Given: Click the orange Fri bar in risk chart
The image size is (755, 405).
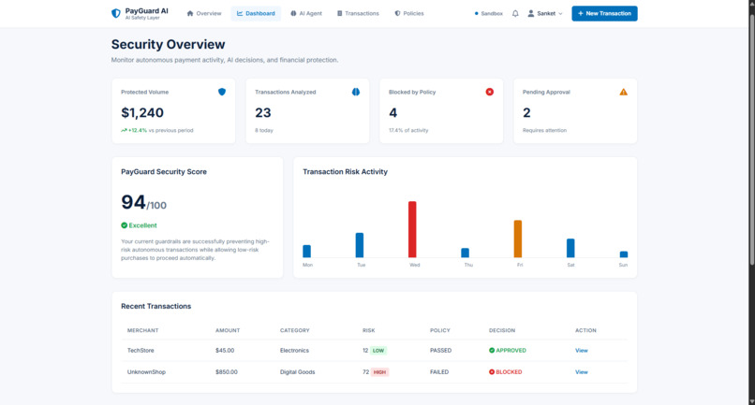Looking at the screenshot, I should coord(518,239).
